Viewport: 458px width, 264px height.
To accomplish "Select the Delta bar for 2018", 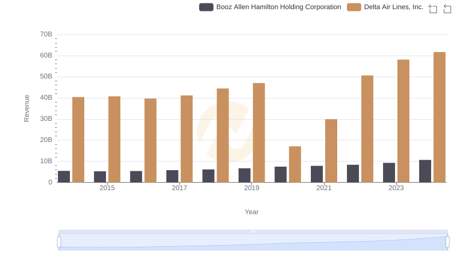I will (x=223, y=136).
